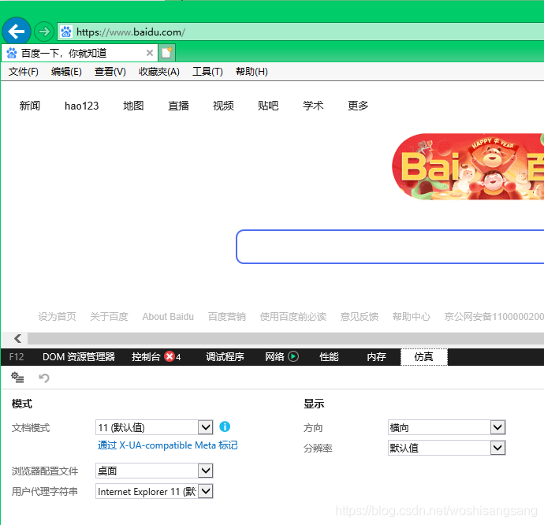Open the 直播 link
Viewport: 544px width, 525px height.
[x=178, y=106]
